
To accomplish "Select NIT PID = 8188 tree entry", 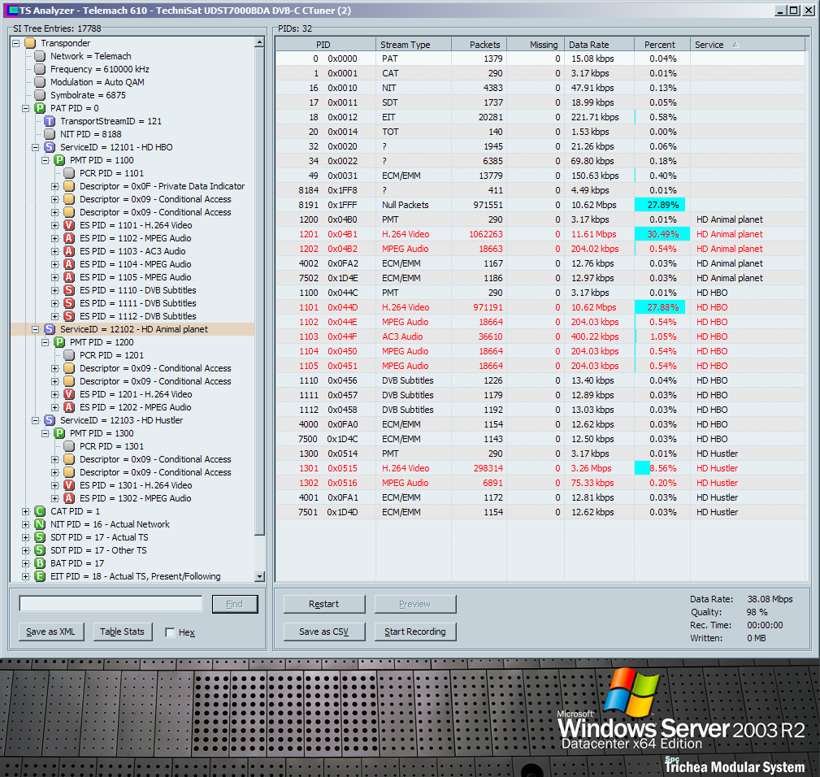I will point(90,134).
